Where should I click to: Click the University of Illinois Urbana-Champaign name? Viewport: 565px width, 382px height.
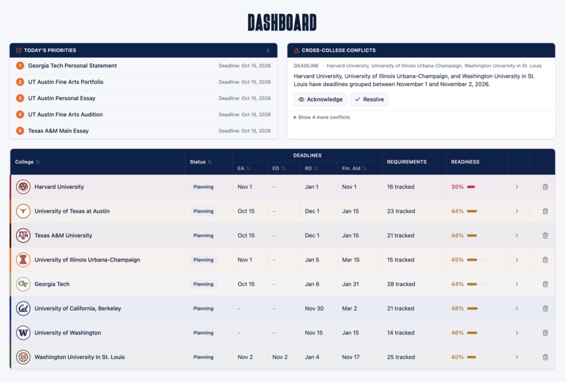pyautogui.click(x=87, y=260)
